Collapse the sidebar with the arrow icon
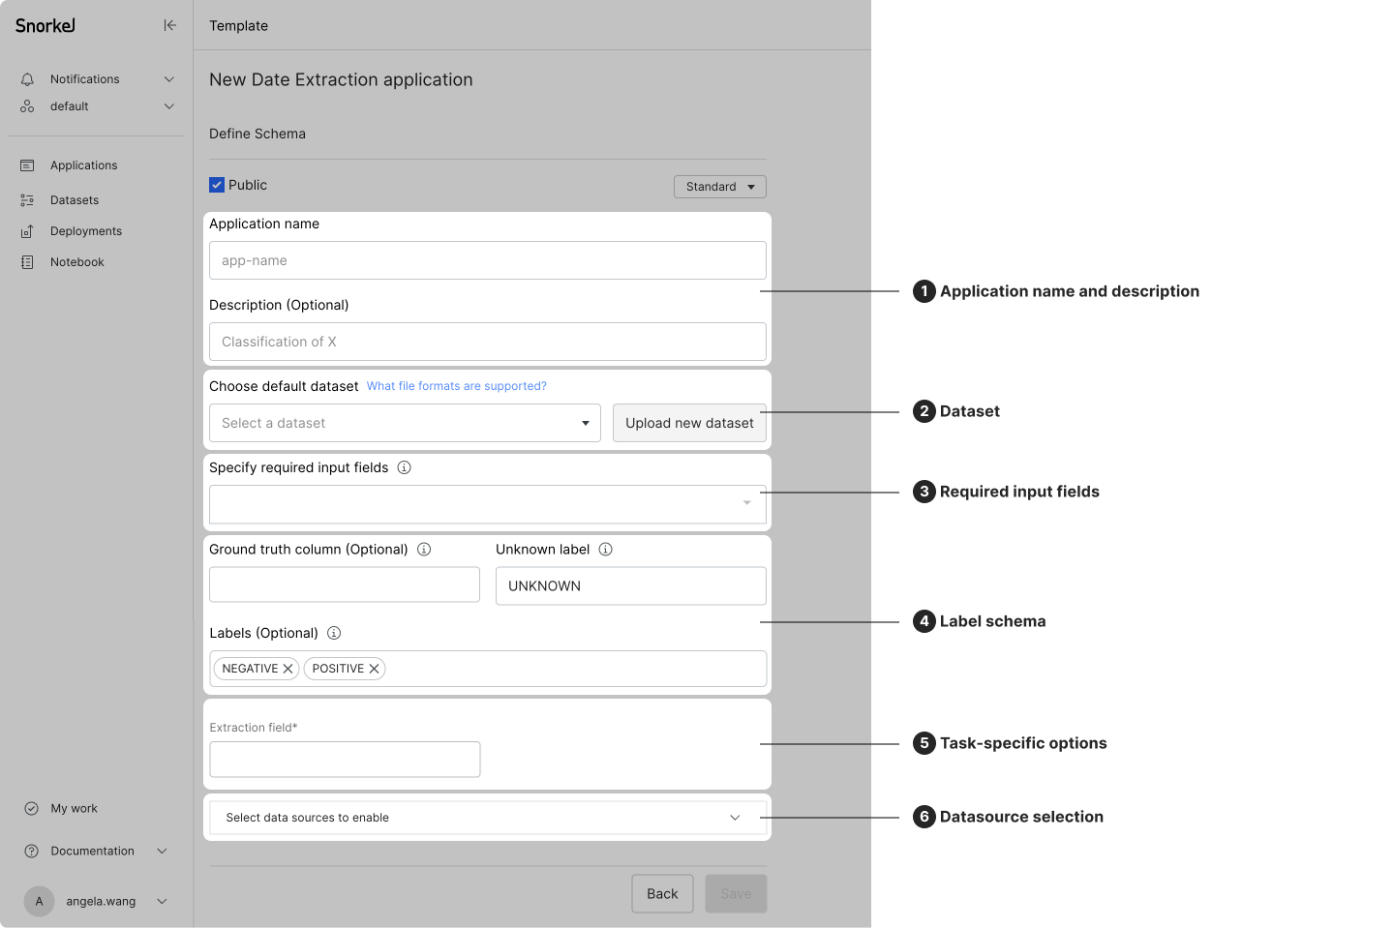Viewport: 1394px width, 928px height. (x=169, y=25)
